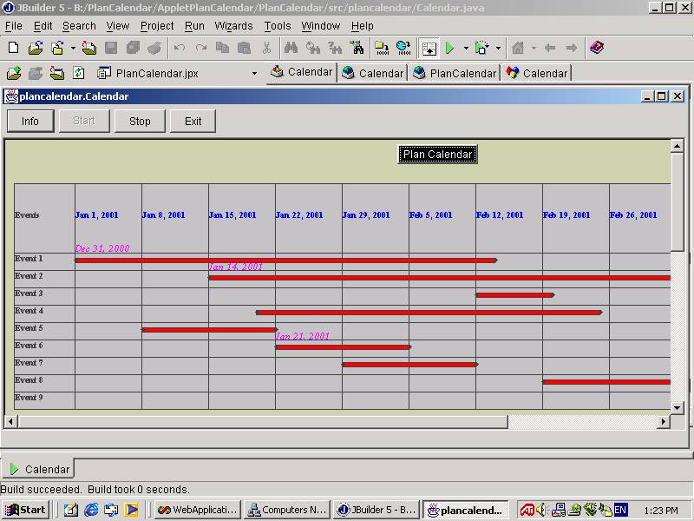Click the horizontal scrollbar right arrow
Viewport: 694px width, 521px height.
[664, 422]
